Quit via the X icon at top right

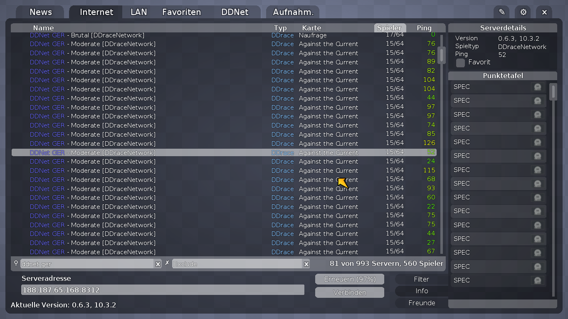pos(544,12)
